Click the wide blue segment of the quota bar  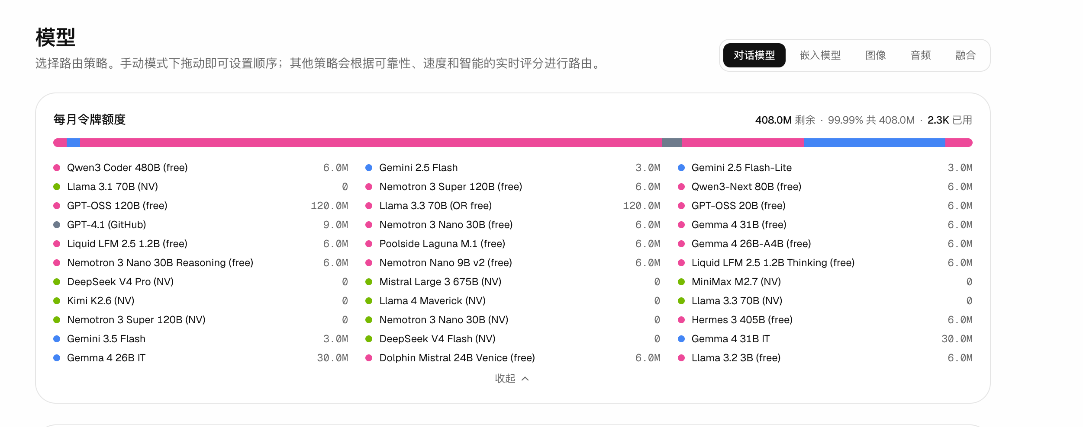[x=874, y=143]
